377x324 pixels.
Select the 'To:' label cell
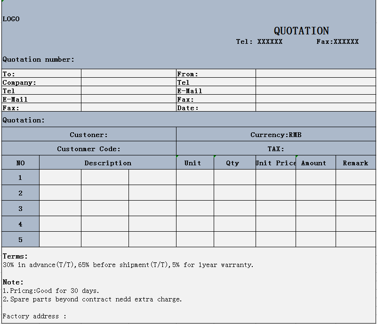click(x=41, y=73)
